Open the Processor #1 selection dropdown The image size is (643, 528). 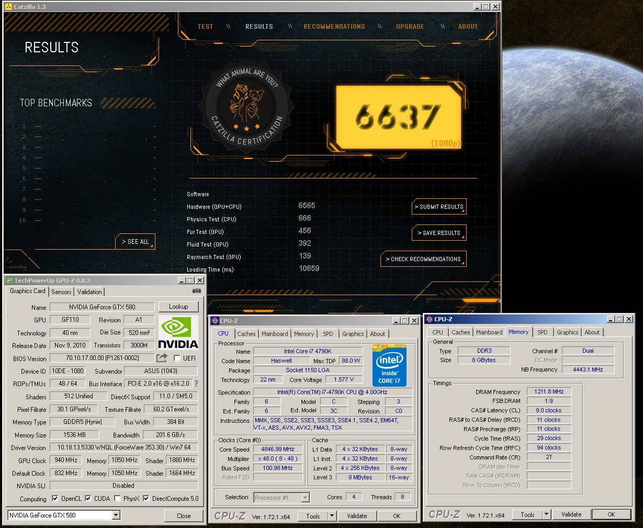pos(305,498)
